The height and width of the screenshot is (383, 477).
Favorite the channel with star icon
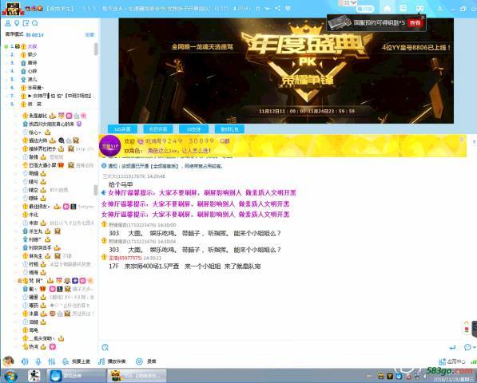(258, 8)
